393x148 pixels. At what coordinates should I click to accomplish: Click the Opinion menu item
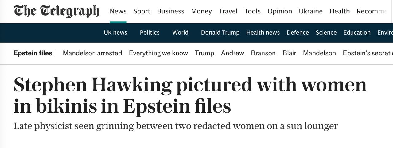[x=280, y=11]
